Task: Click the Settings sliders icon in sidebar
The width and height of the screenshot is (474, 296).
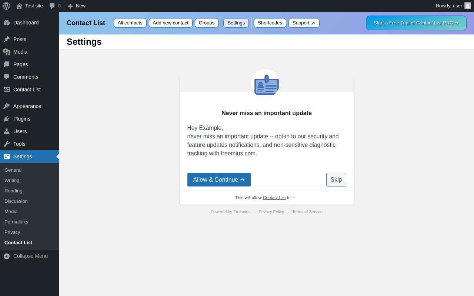Action: point(7,157)
